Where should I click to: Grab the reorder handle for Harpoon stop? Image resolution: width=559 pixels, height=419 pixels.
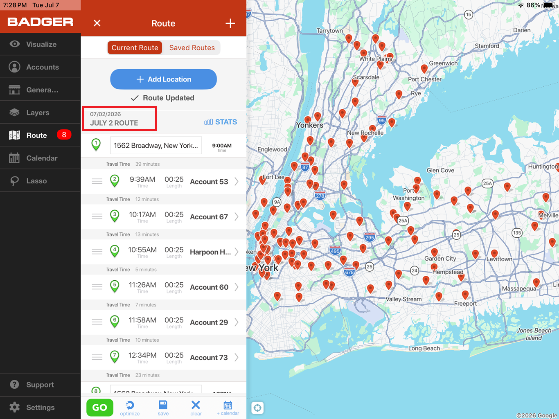97,252
